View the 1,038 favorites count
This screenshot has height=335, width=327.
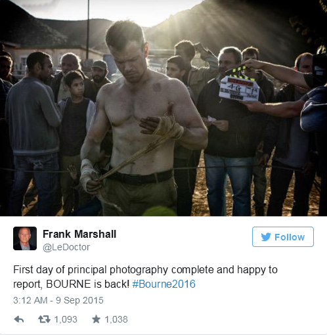116,319
